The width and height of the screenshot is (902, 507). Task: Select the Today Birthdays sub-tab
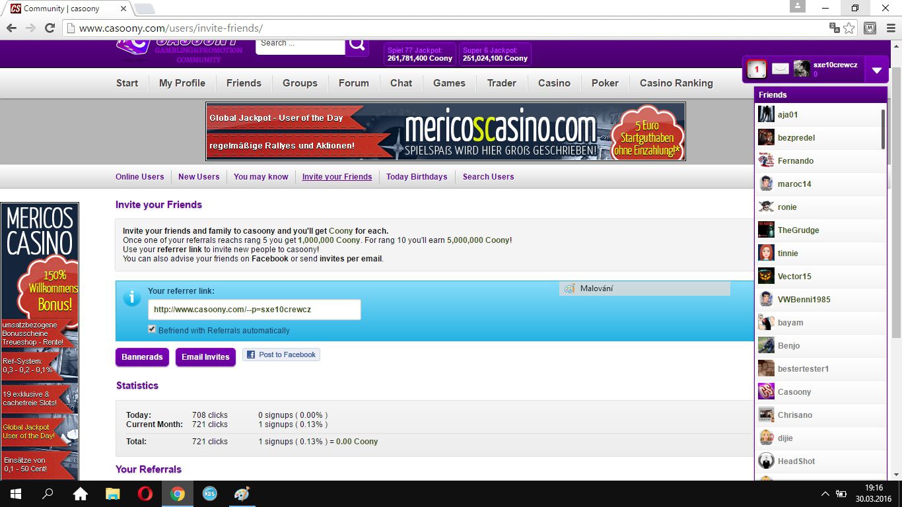(417, 177)
